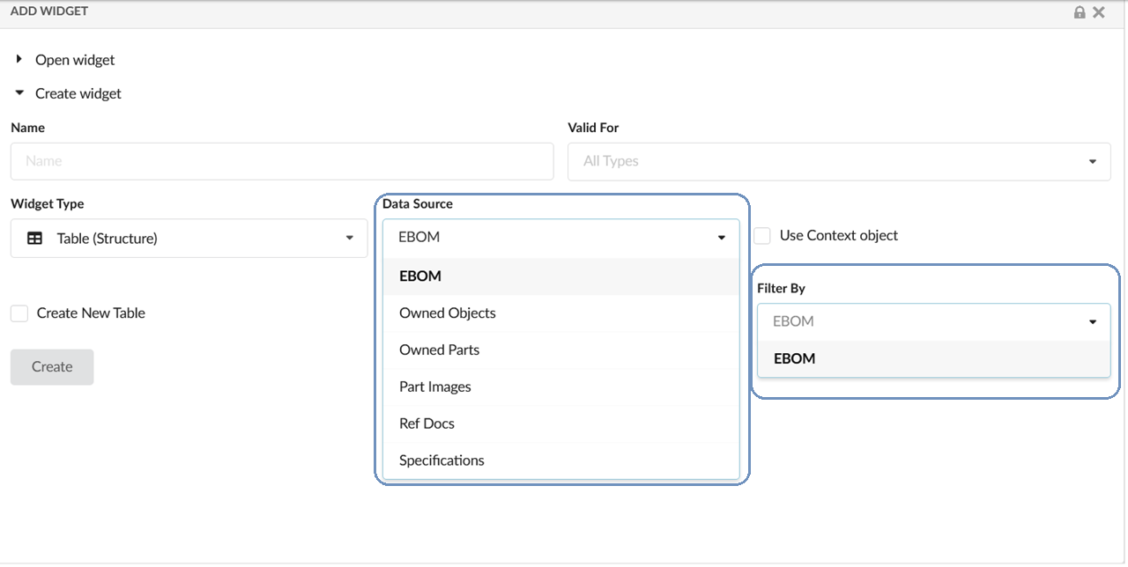Image resolution: width=1128 pixels, height=567 pixels.
Task: Click the table icon in Widget Type
Action: pyautogui.click(x=35, y=239)
